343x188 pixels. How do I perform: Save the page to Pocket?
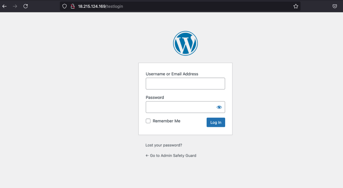pyautogui.click(x=334, y=6)
